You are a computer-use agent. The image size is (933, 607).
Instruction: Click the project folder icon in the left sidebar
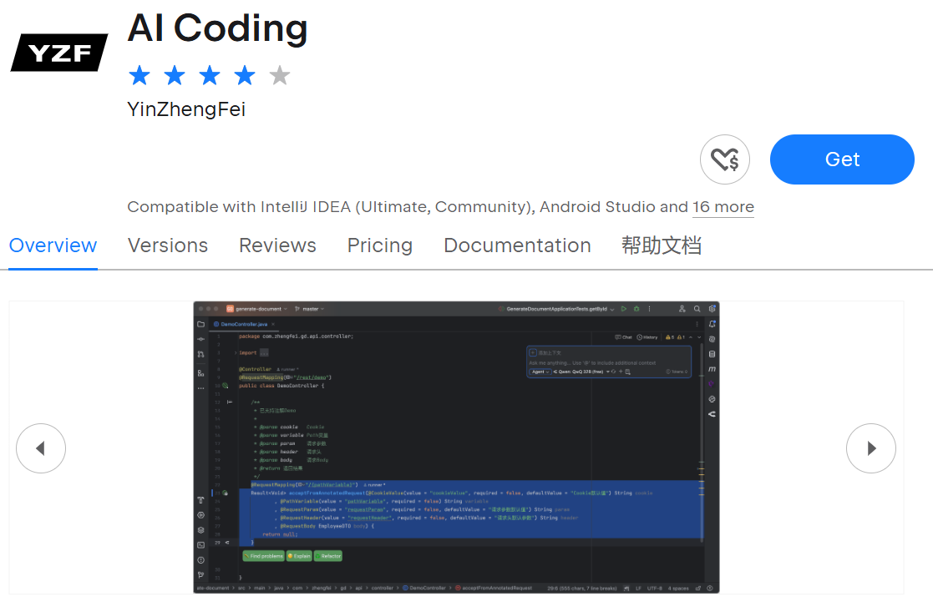click(x=200, y=323)
